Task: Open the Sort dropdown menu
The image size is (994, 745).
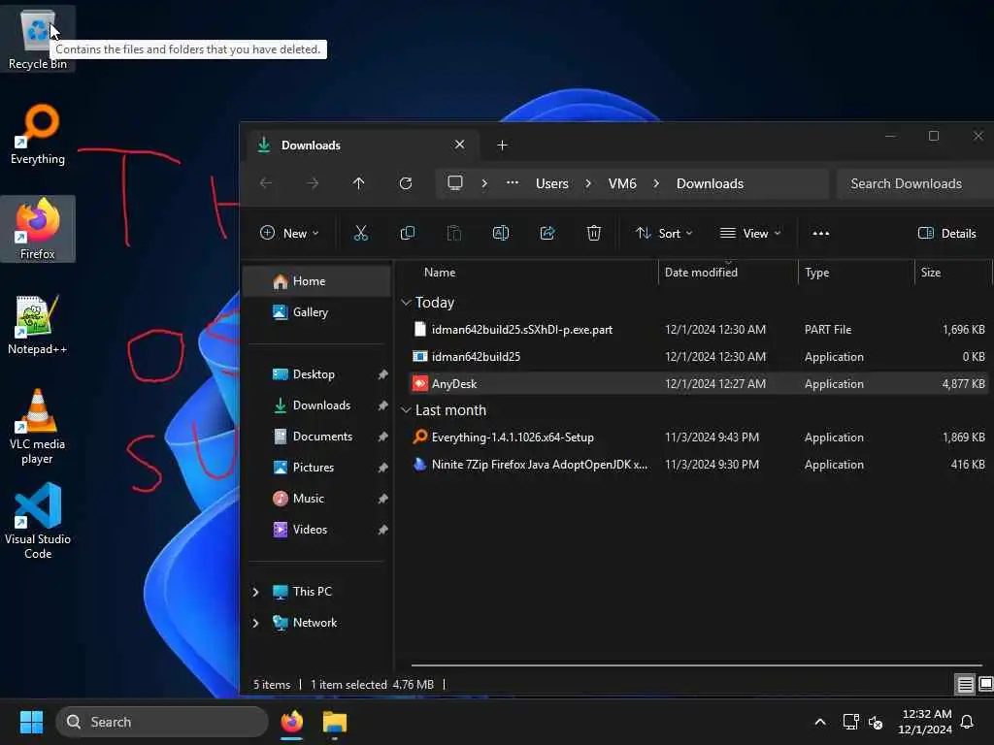Action: click(x=664, y=233)
